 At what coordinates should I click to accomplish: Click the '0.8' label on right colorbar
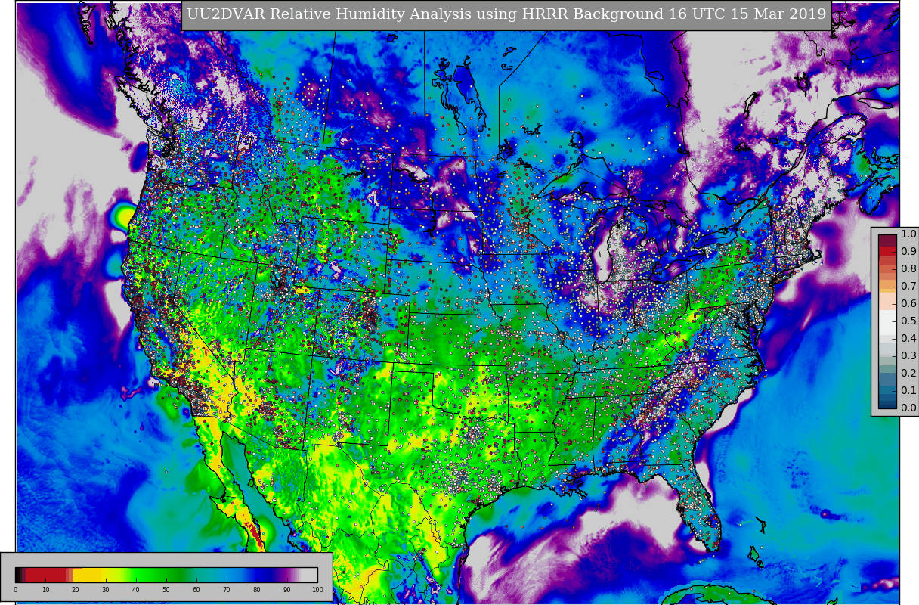point(908,269)
